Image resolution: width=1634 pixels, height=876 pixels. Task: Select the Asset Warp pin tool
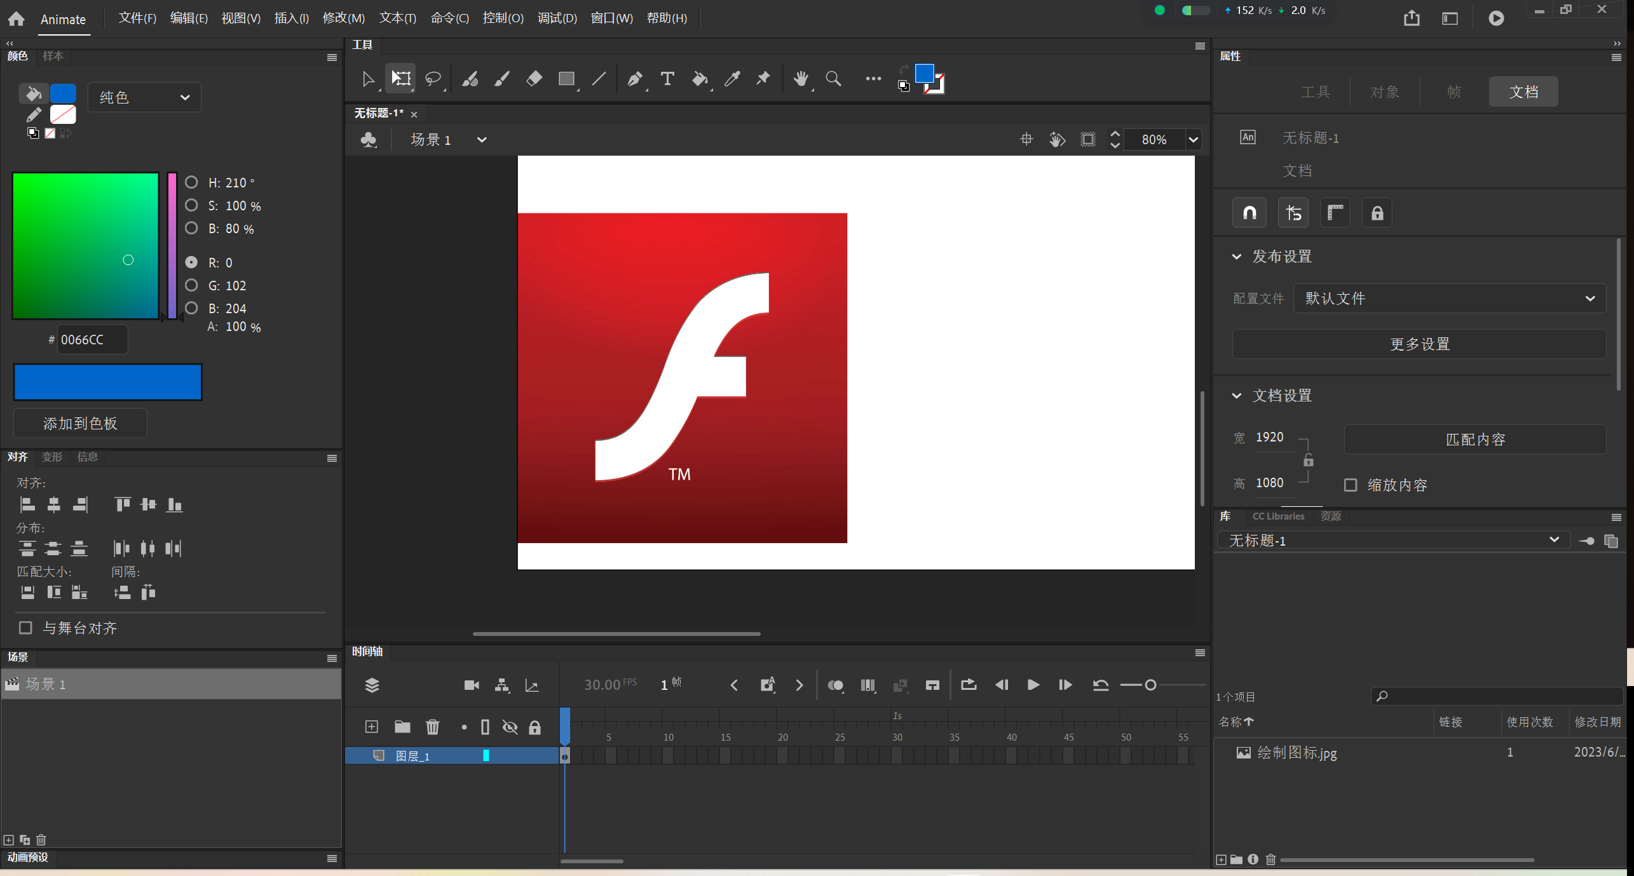coord(763,79)
